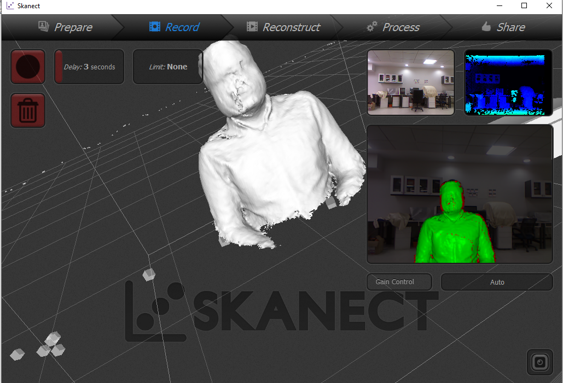Image resolution: width=563 pixels, height=383 pixels.
Task: Click the Gain Control button
Action: tap(399, 282)
